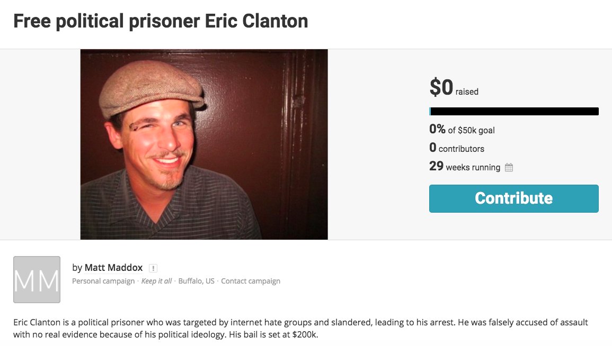Click the campaign title Free political prisoner Eric Clanton
The height and width of the screenshot is (346, 612).
tap(161, 21)
